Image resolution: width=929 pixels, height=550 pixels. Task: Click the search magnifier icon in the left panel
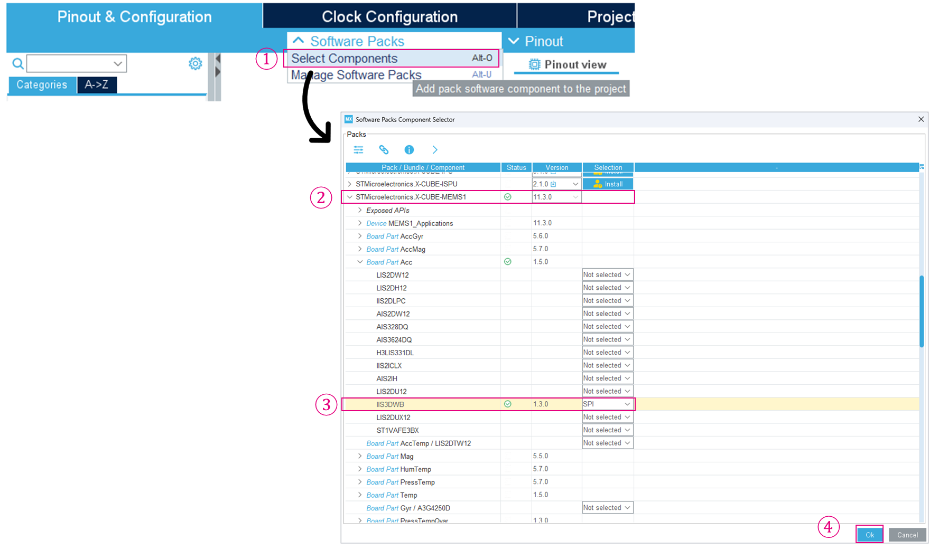coord(18,64)
